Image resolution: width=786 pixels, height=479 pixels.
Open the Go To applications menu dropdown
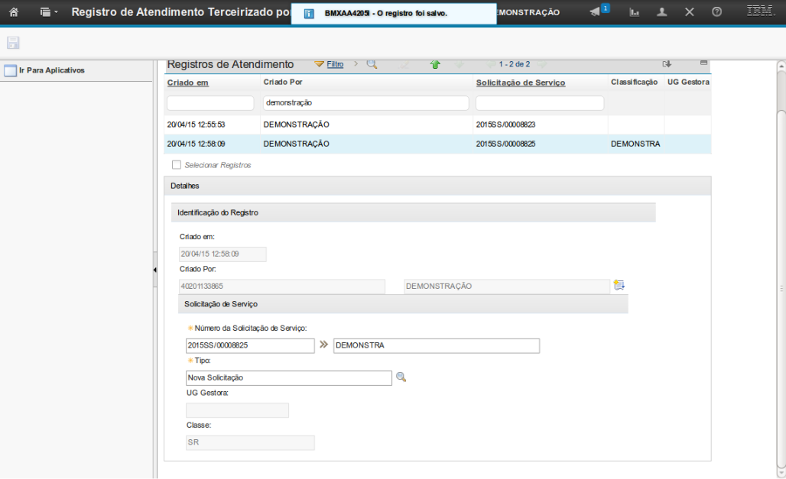coord(49,12)
